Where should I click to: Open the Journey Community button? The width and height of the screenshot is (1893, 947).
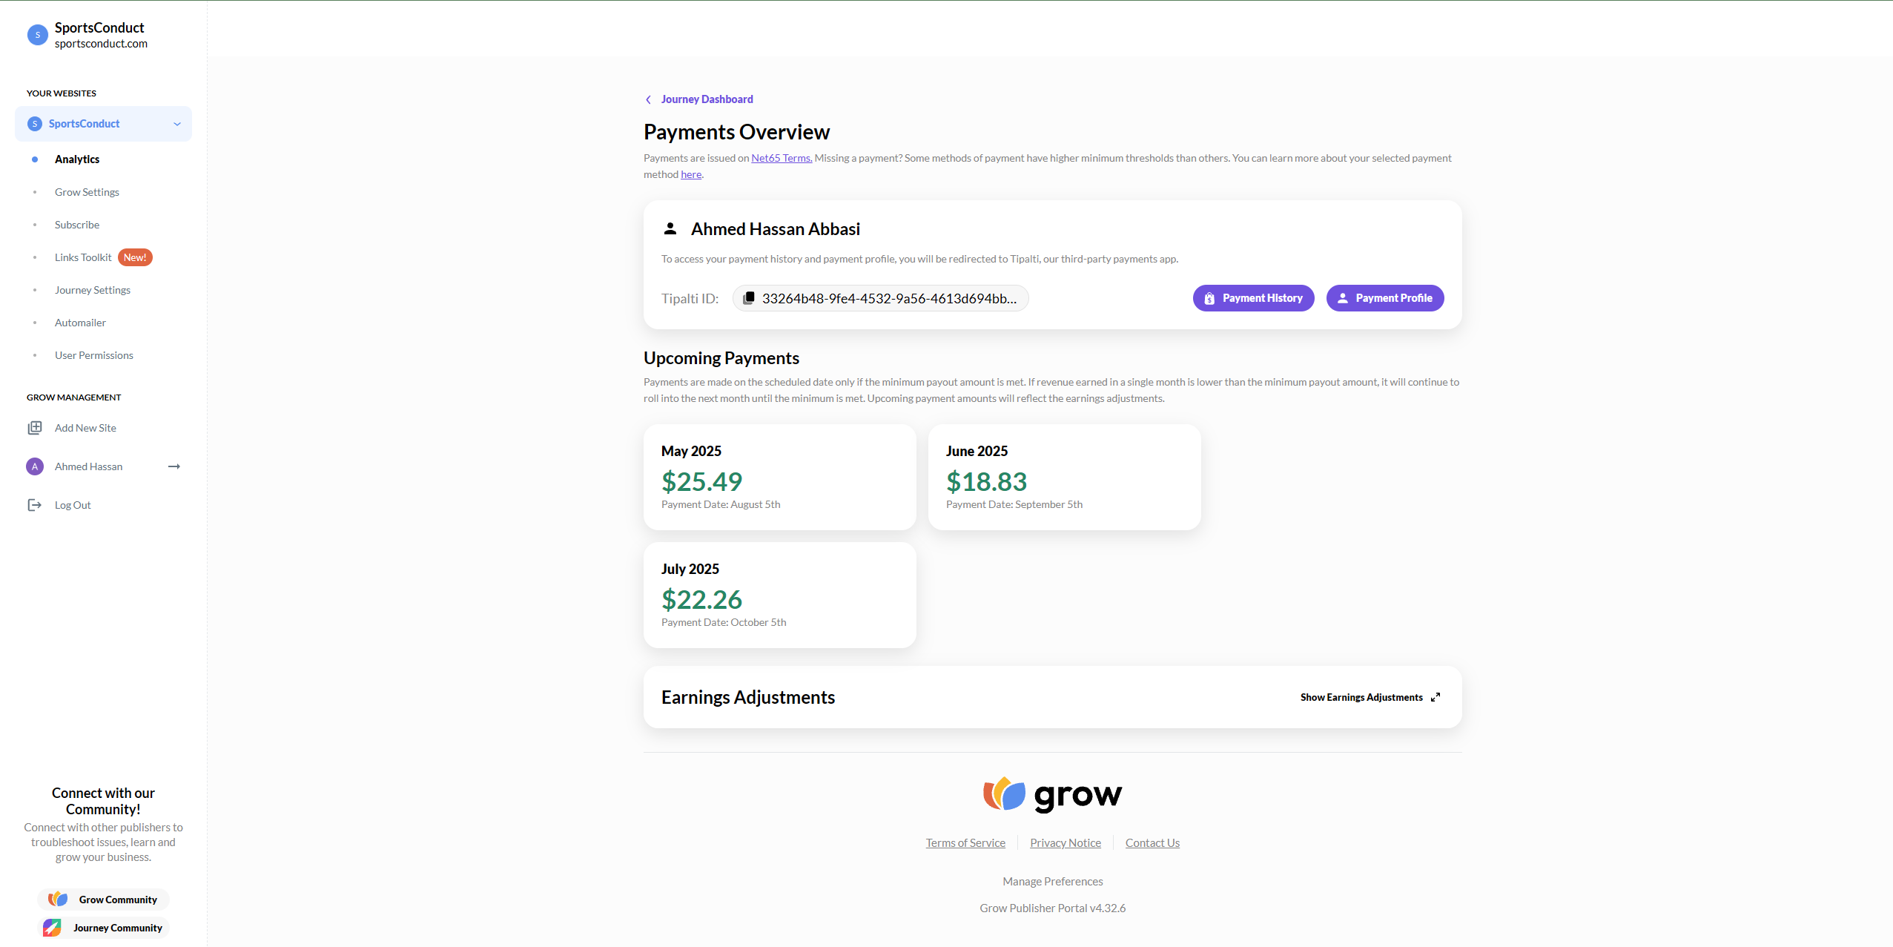tap(103, 928)
